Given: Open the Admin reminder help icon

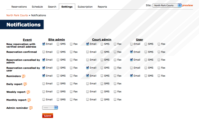Looking at the screenshot, I should click(31, 108).
